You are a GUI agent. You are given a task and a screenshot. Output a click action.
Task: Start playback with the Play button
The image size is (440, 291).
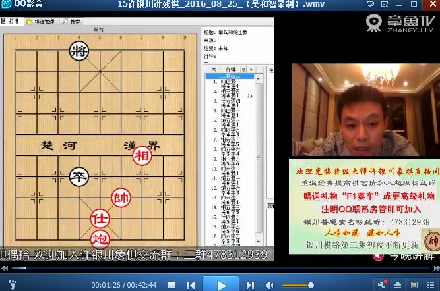221,284
